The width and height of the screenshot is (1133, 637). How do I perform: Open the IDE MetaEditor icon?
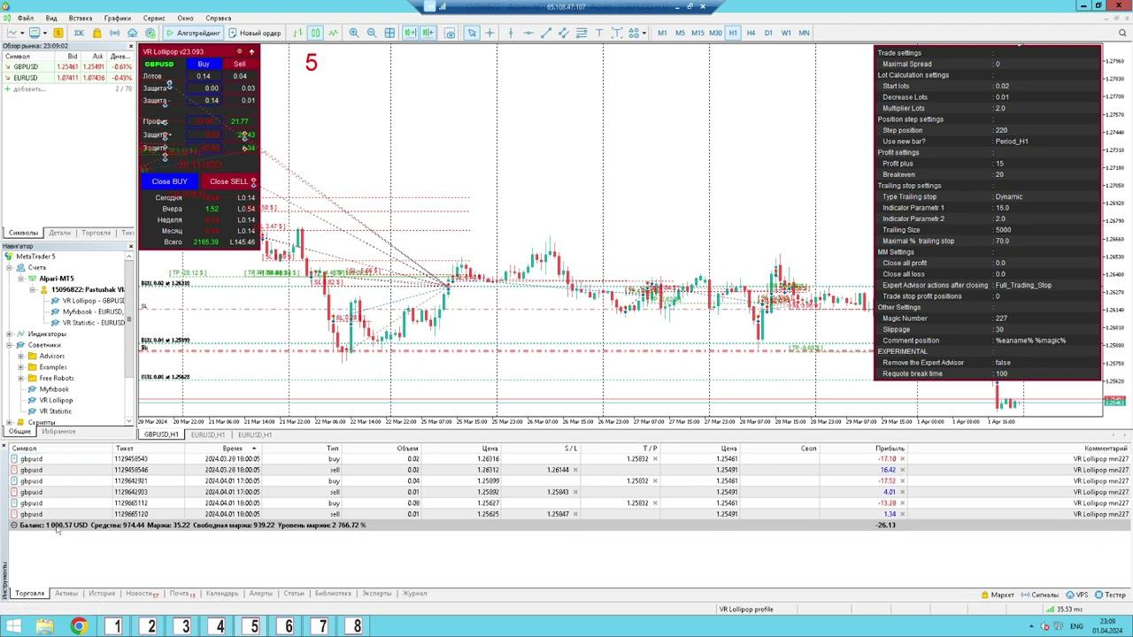79,33
